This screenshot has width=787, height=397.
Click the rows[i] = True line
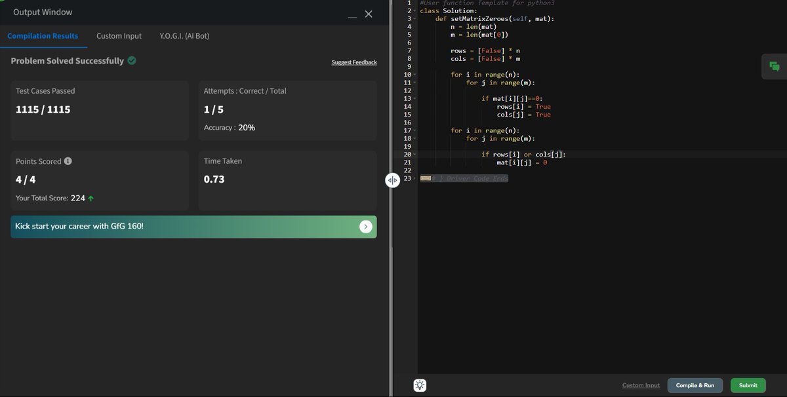pos(524,106)
